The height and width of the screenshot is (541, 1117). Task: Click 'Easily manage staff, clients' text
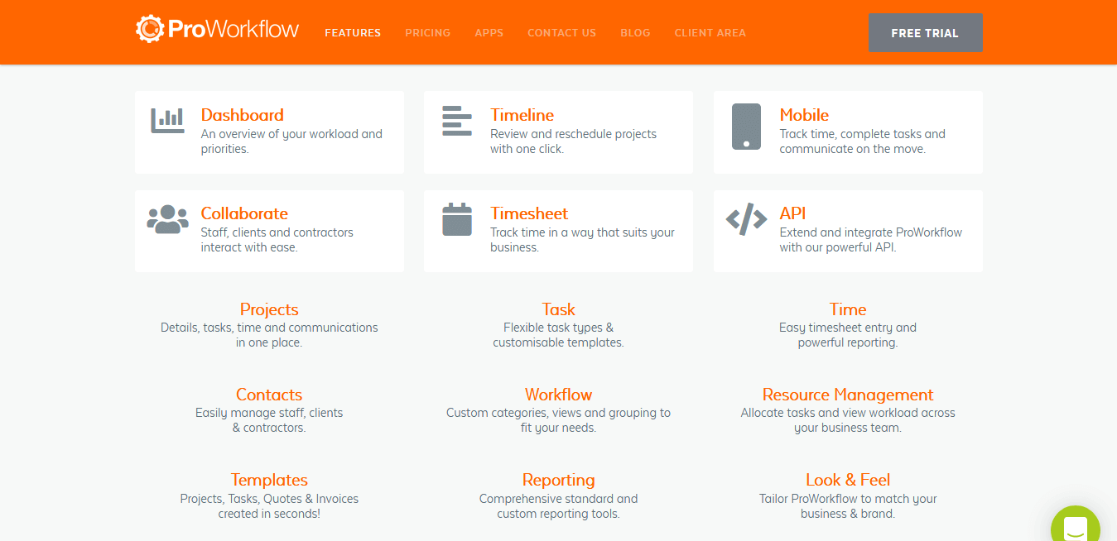[269, 420]
